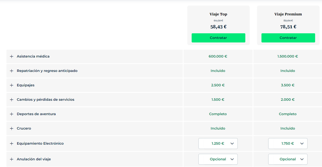Expand Equipamiento Electrónico plus icon

12,143
